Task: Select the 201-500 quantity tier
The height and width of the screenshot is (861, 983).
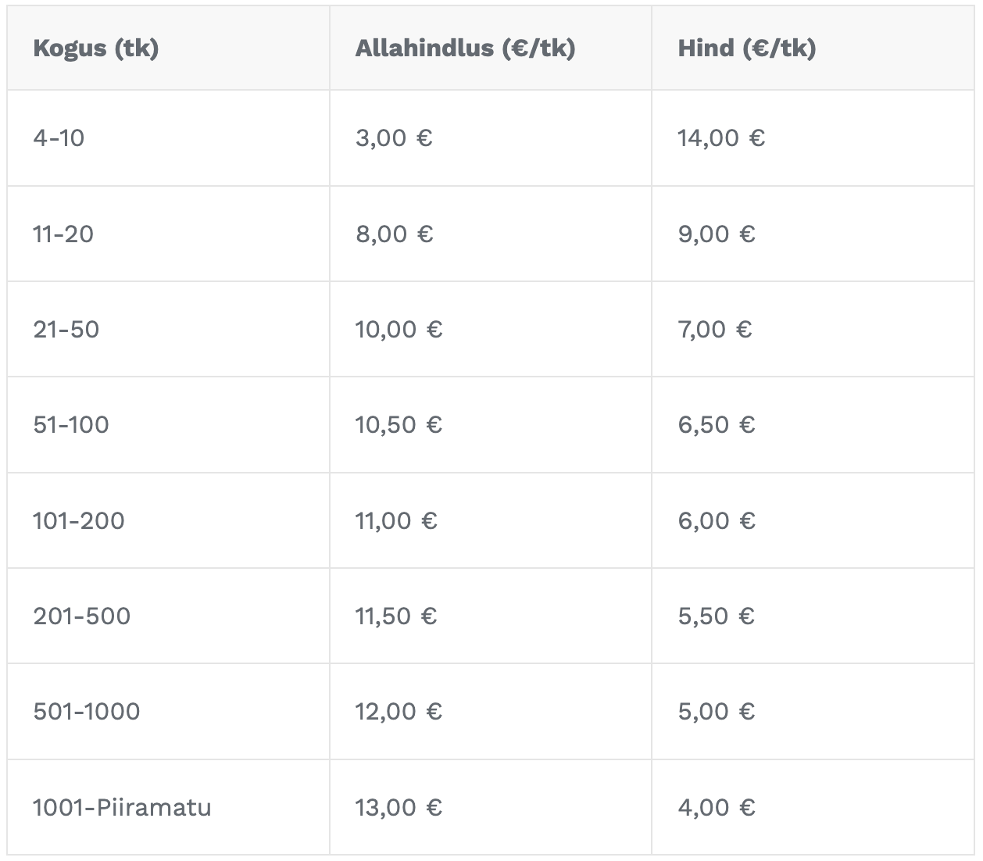Action: (82, 616)
